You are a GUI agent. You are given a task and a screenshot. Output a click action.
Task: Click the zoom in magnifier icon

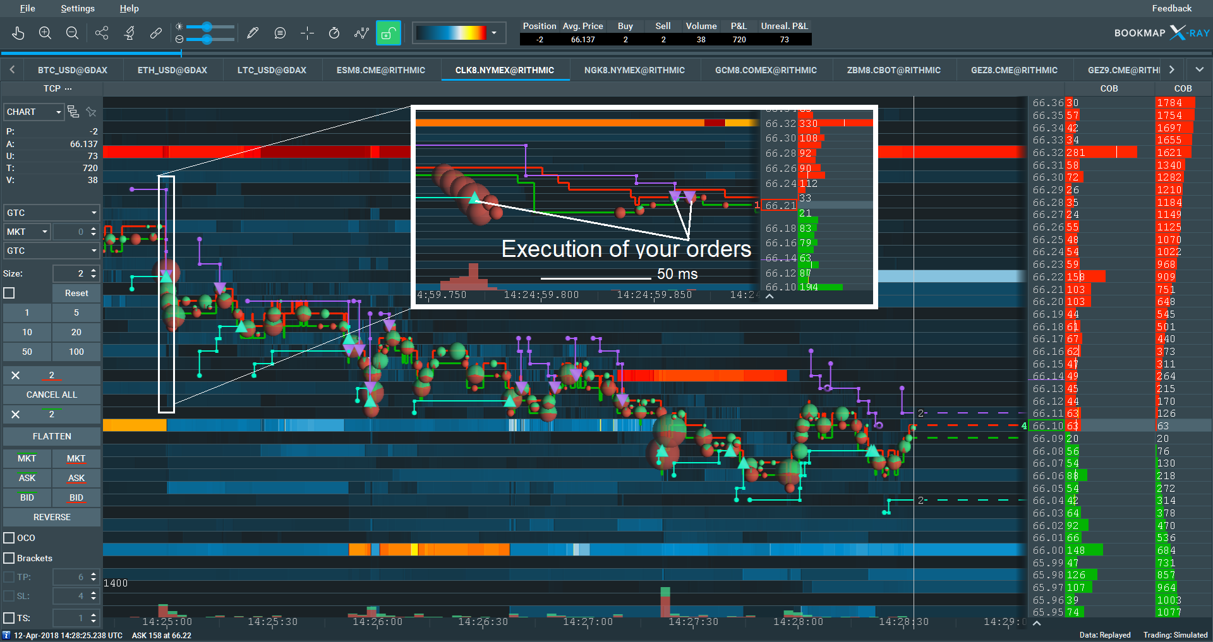click(45, 33)
